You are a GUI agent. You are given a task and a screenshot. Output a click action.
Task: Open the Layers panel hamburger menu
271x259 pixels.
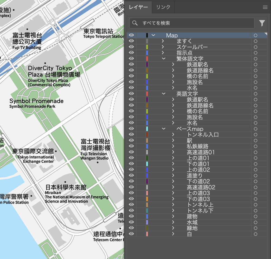pyautogui.click(x=265, y=7)
